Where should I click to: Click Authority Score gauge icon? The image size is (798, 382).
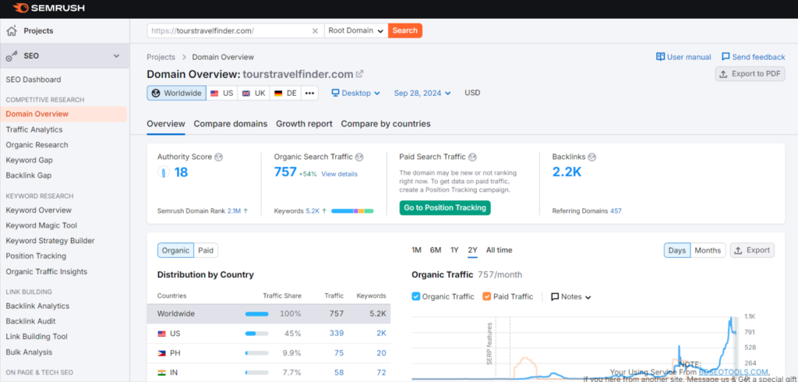164,172
